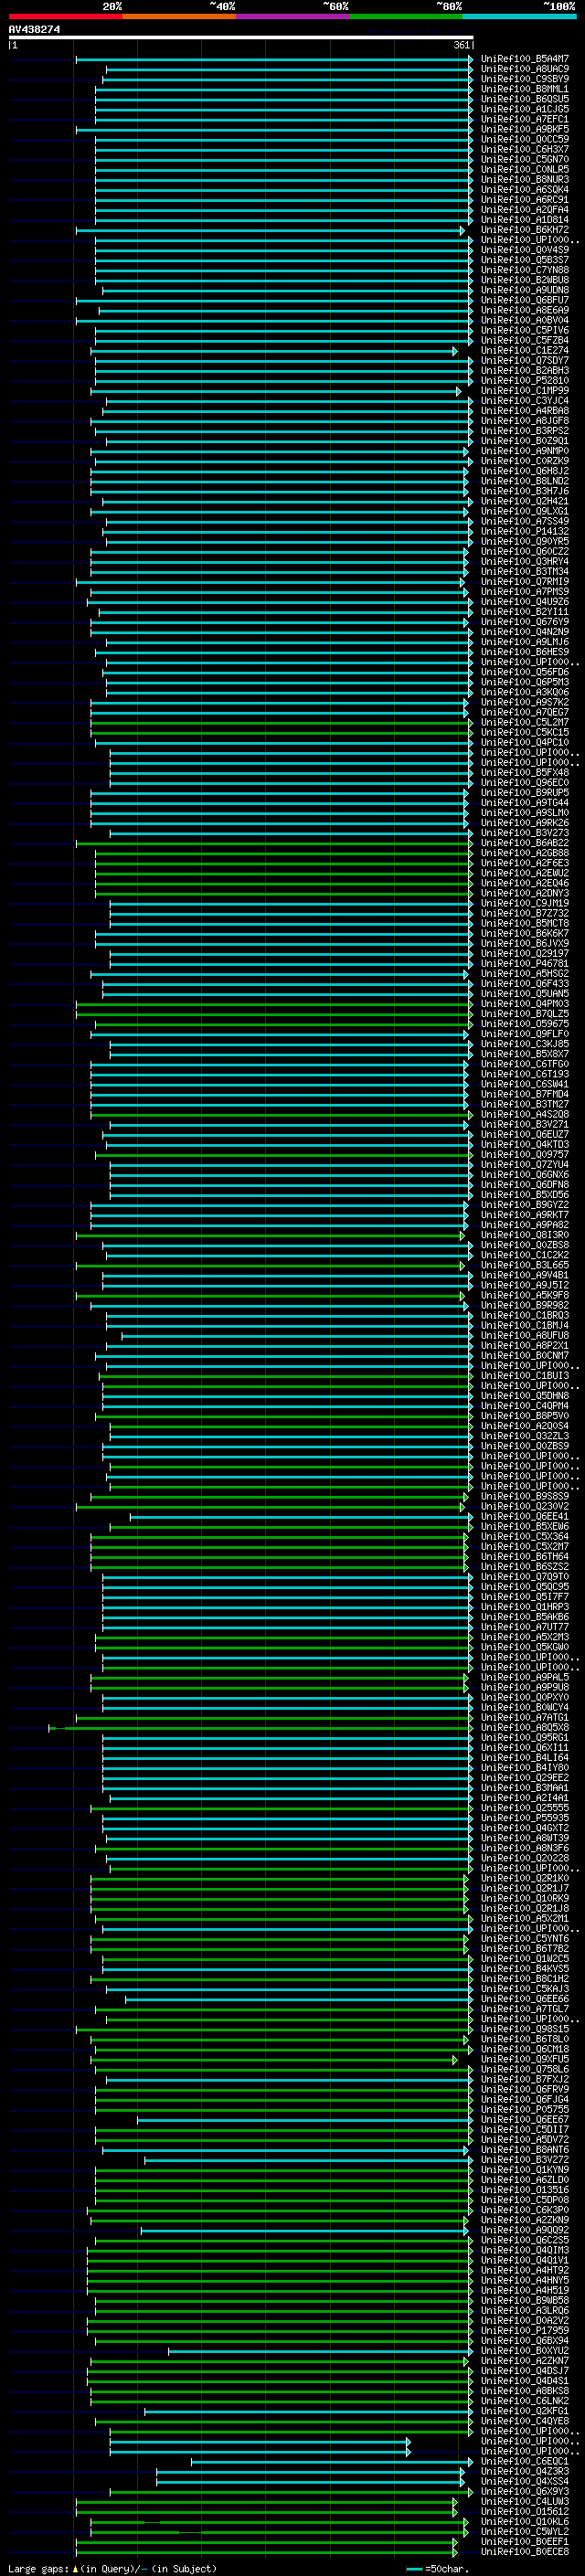Pick subject UniRef100_C5X364

pyautogui.click(x=525, y=1536)
